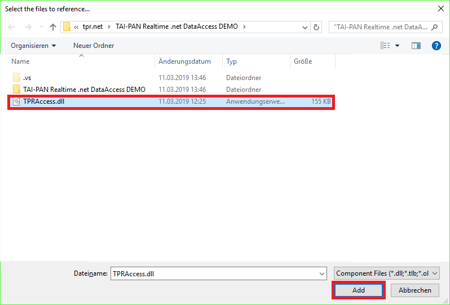Viewport: 450px width, 305px height.
Task: Sort by the Größe column
Action: 312,61
